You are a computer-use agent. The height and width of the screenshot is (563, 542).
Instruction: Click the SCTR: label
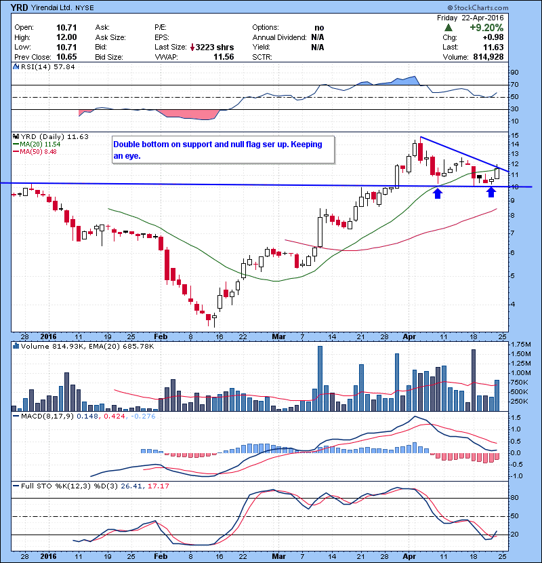(262, 57)
